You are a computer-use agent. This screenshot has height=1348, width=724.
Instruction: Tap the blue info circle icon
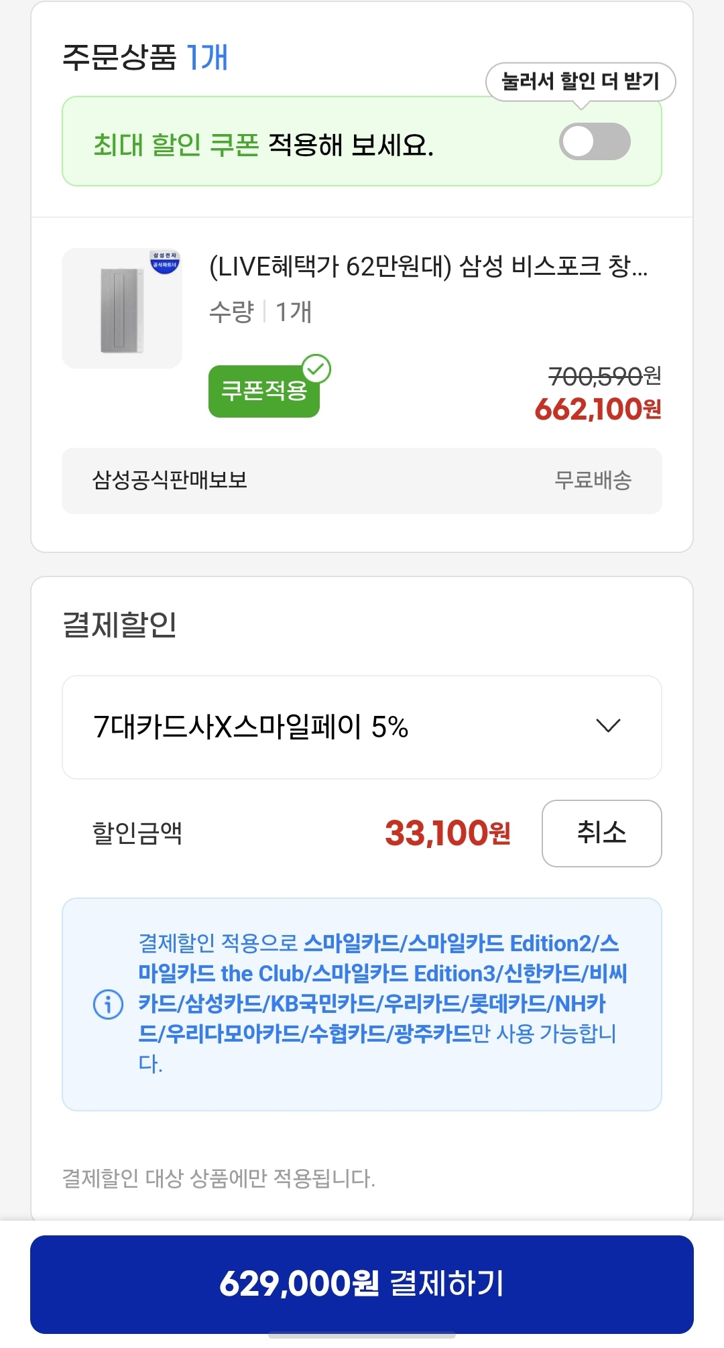(108, 1004)
